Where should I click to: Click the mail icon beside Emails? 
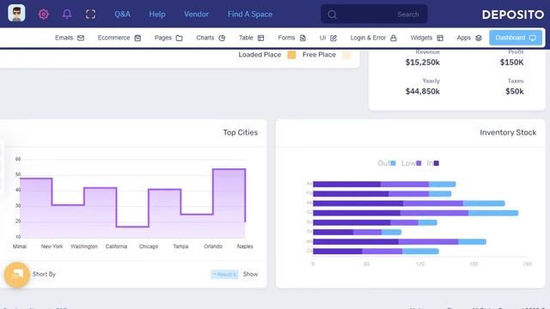81,38
